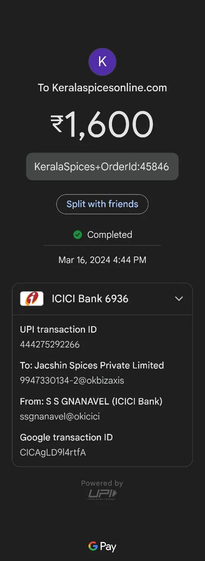Viewport: 205px width, 561px height.
Task: Tap To: Jacshin Spices Private Limited
Action: [x=92, y=365]
